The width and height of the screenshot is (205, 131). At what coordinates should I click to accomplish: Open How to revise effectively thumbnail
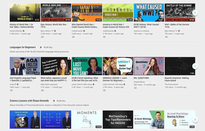pos(25,119)
